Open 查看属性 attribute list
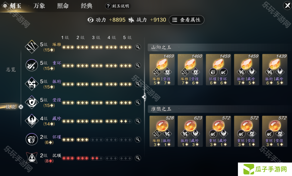292x176 pixels. [186, 20]
